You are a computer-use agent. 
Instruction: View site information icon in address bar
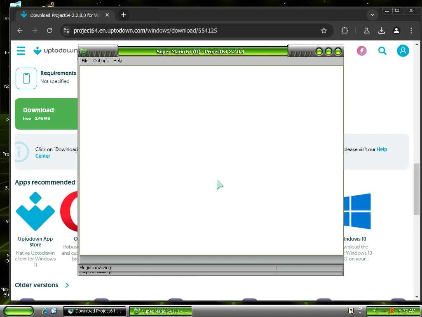66,31
